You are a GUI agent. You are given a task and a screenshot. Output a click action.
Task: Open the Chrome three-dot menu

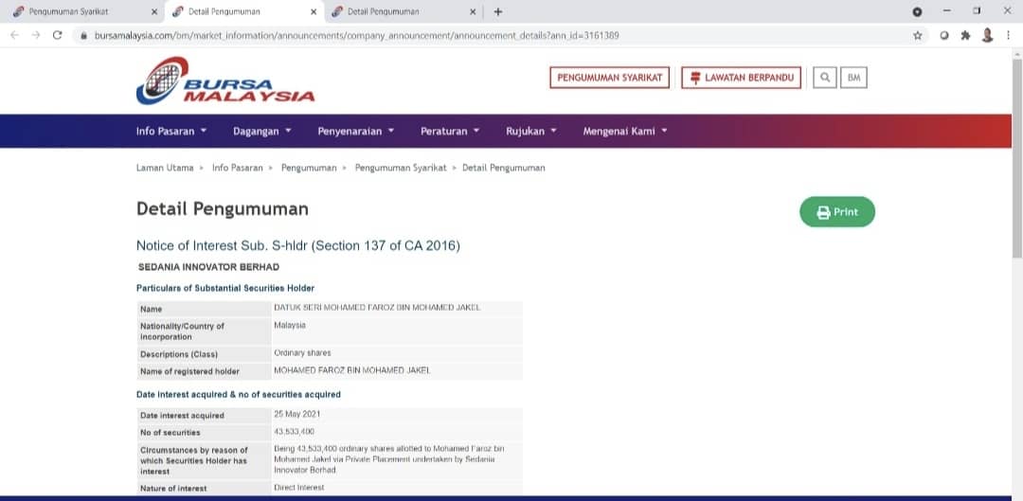[1009, 36]
